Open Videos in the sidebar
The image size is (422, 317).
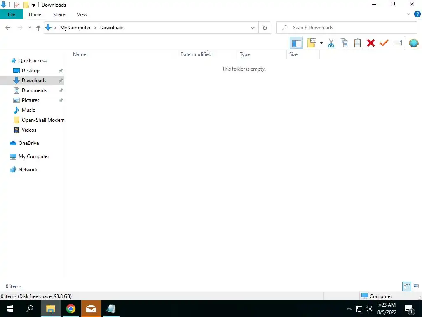[29, 130]
